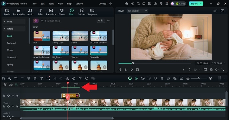Expand the Mine category
229x120 pixels.
tap(14, 22)
